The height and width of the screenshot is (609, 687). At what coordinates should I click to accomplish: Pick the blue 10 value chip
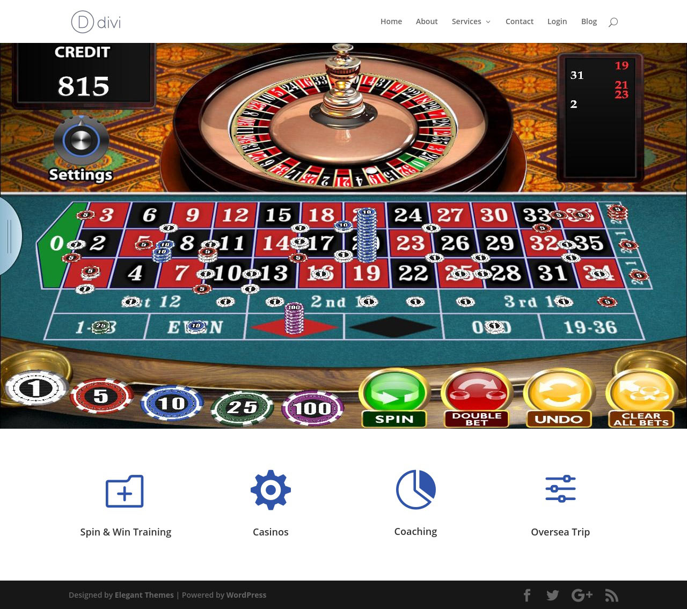click(x=172, y=403)
